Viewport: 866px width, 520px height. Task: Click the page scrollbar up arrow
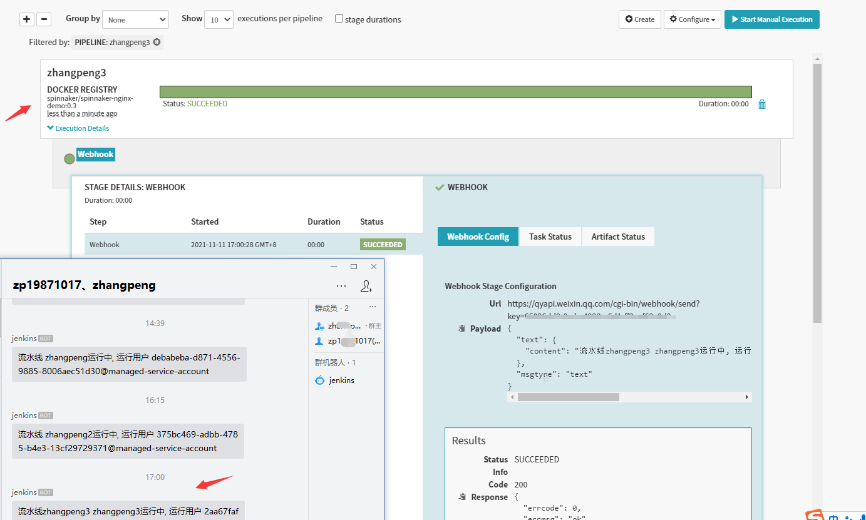817,58
